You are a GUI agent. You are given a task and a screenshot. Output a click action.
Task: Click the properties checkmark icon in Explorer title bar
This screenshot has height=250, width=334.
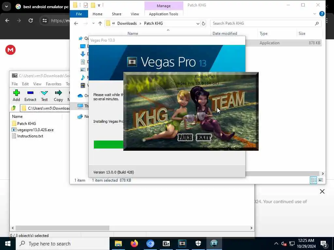pos(86,5)
